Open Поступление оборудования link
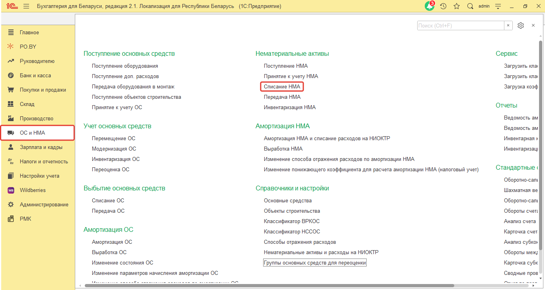Viewport: 545px width, 290px height. [x=125, y=66]
